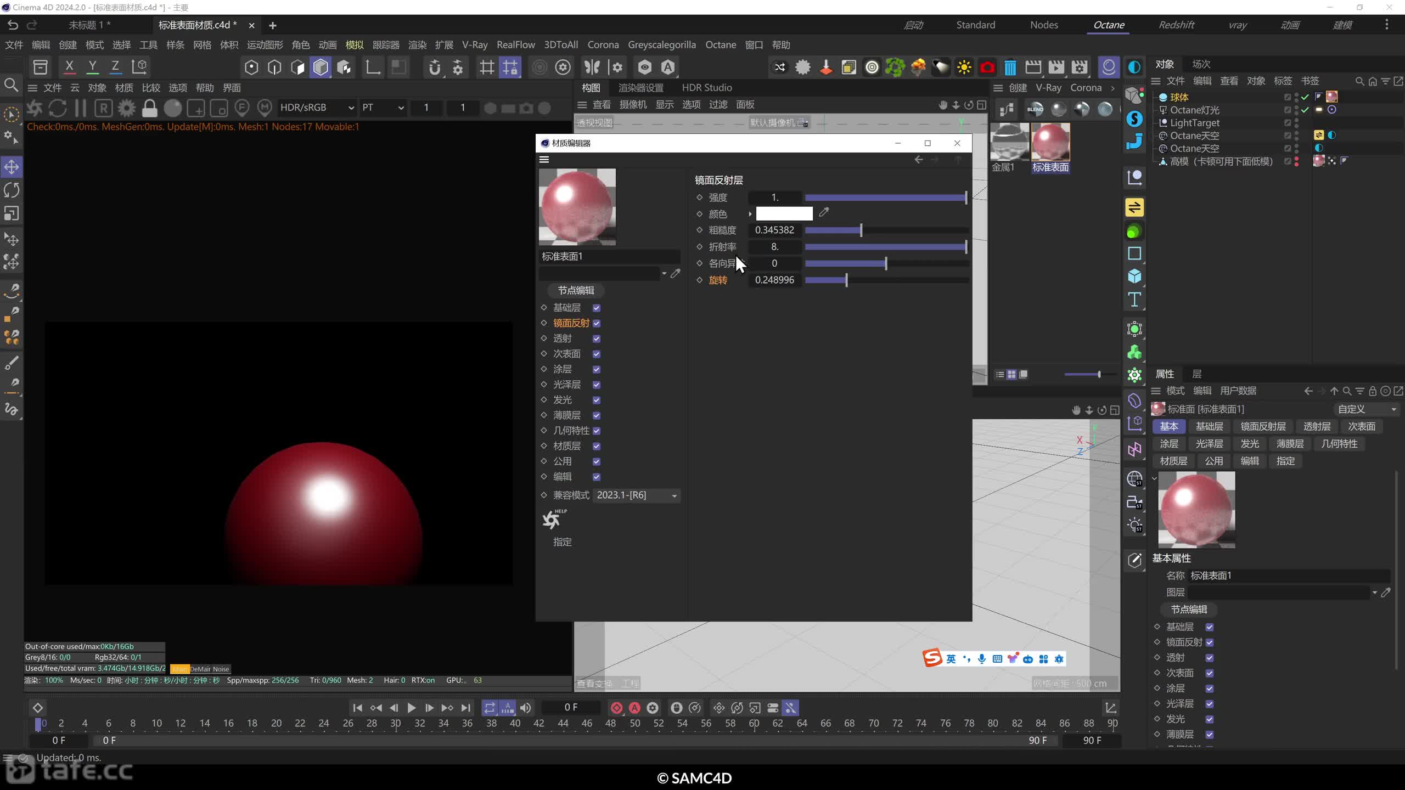Open the 场次 tab in object manager
This screenshot has width=1405, height=790.
(x=1201, y=64)
